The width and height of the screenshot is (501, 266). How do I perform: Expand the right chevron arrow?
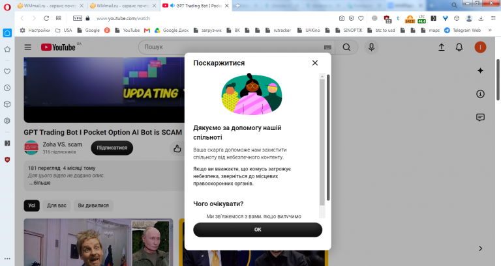tap(480, 248)
